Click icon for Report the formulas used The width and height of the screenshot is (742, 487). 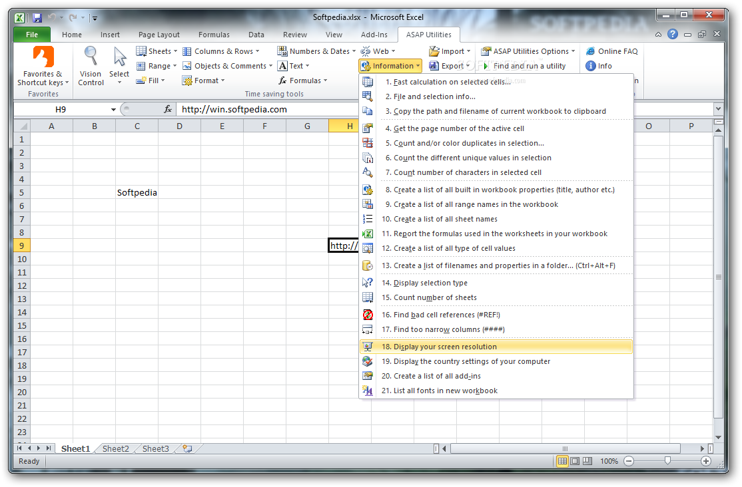pos(368,234)
